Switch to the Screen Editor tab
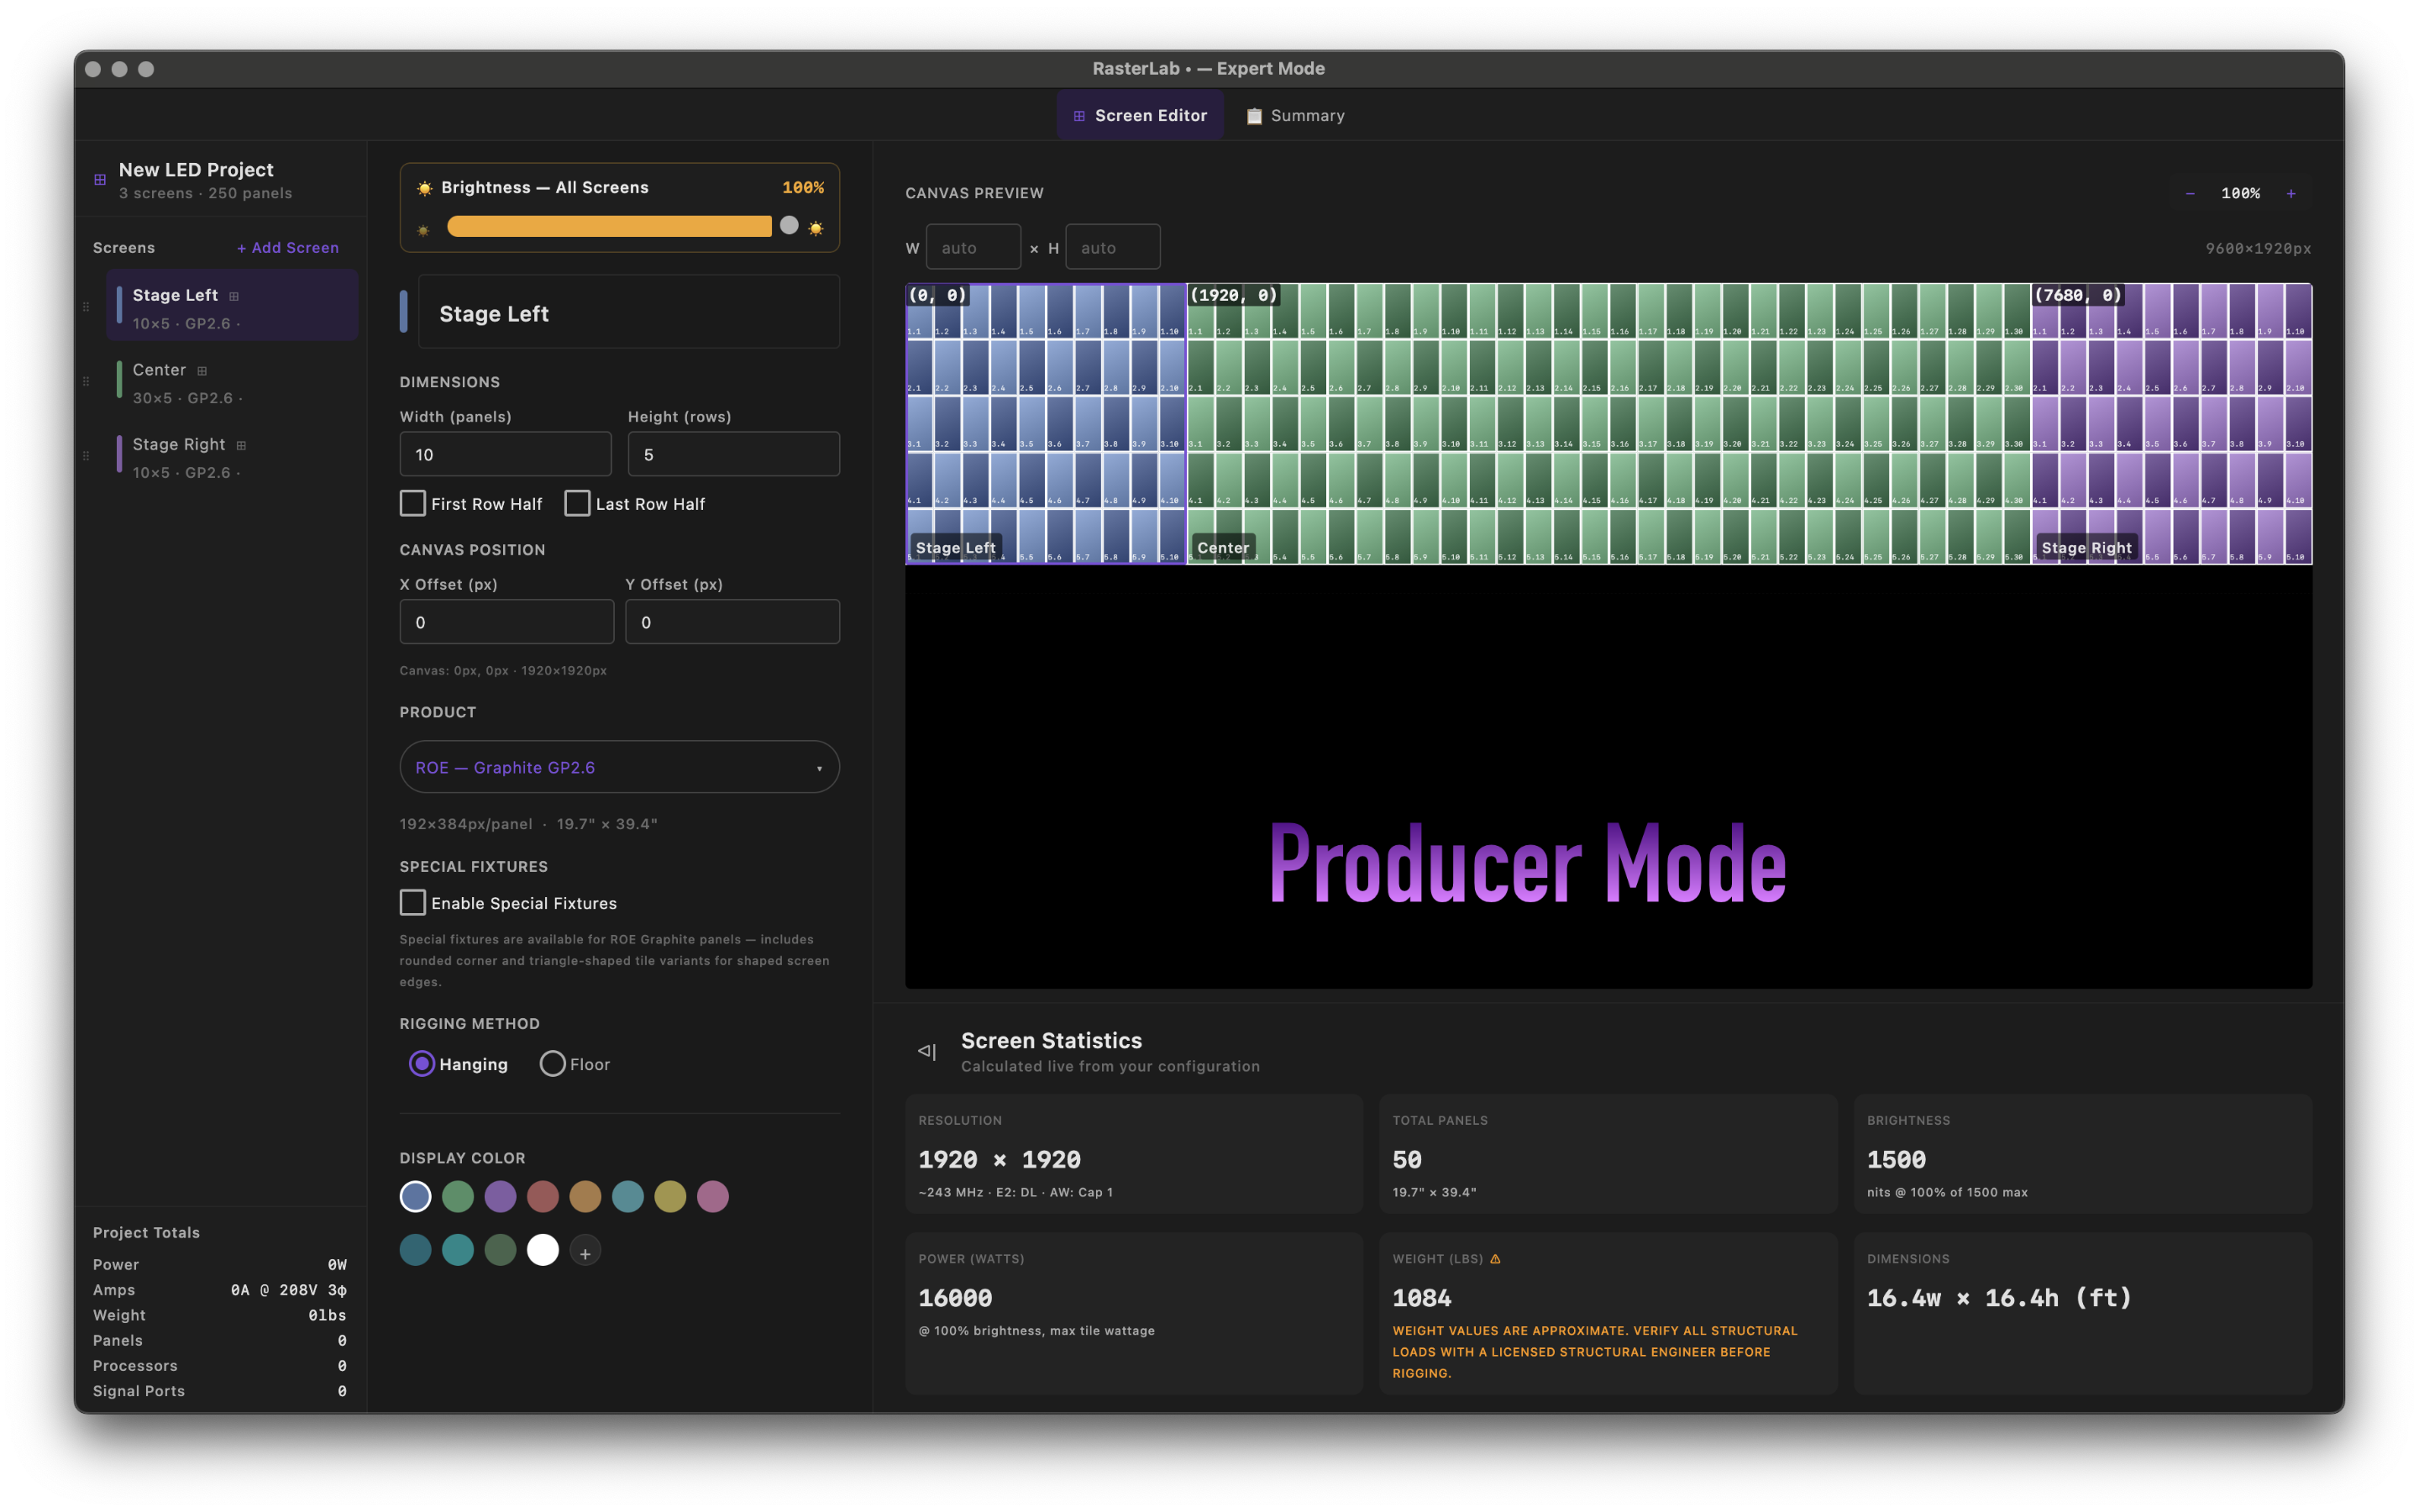 click(x=1140, y=116)
